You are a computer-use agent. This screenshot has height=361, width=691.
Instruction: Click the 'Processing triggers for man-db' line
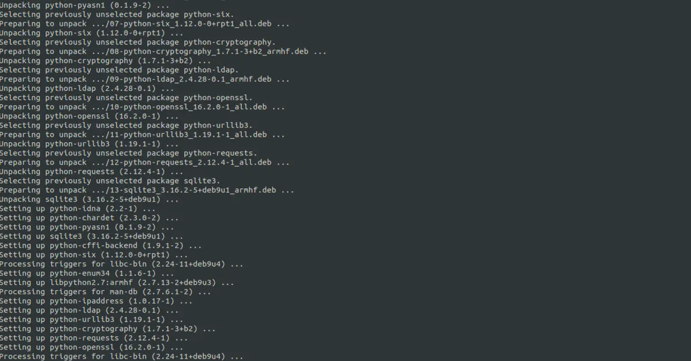coord(105,291)
